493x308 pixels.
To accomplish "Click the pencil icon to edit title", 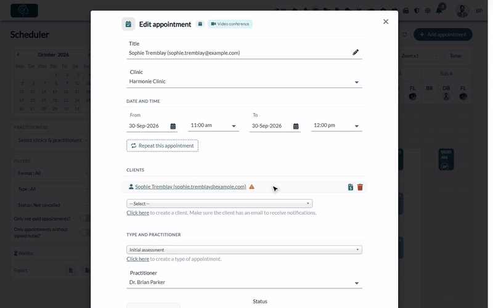I will click(x=356, y=52).
